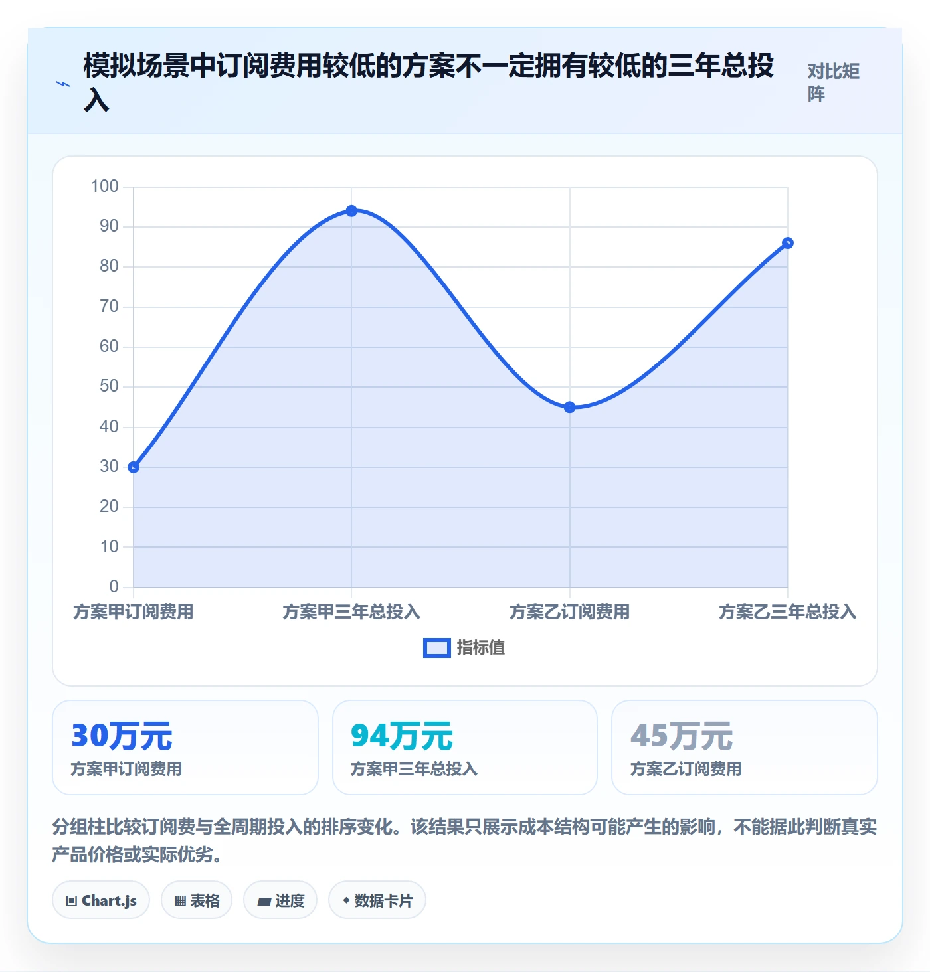
Task: Click the chart heading starting 模拟场景中订阅费用
Action: [x=428, y=83]
